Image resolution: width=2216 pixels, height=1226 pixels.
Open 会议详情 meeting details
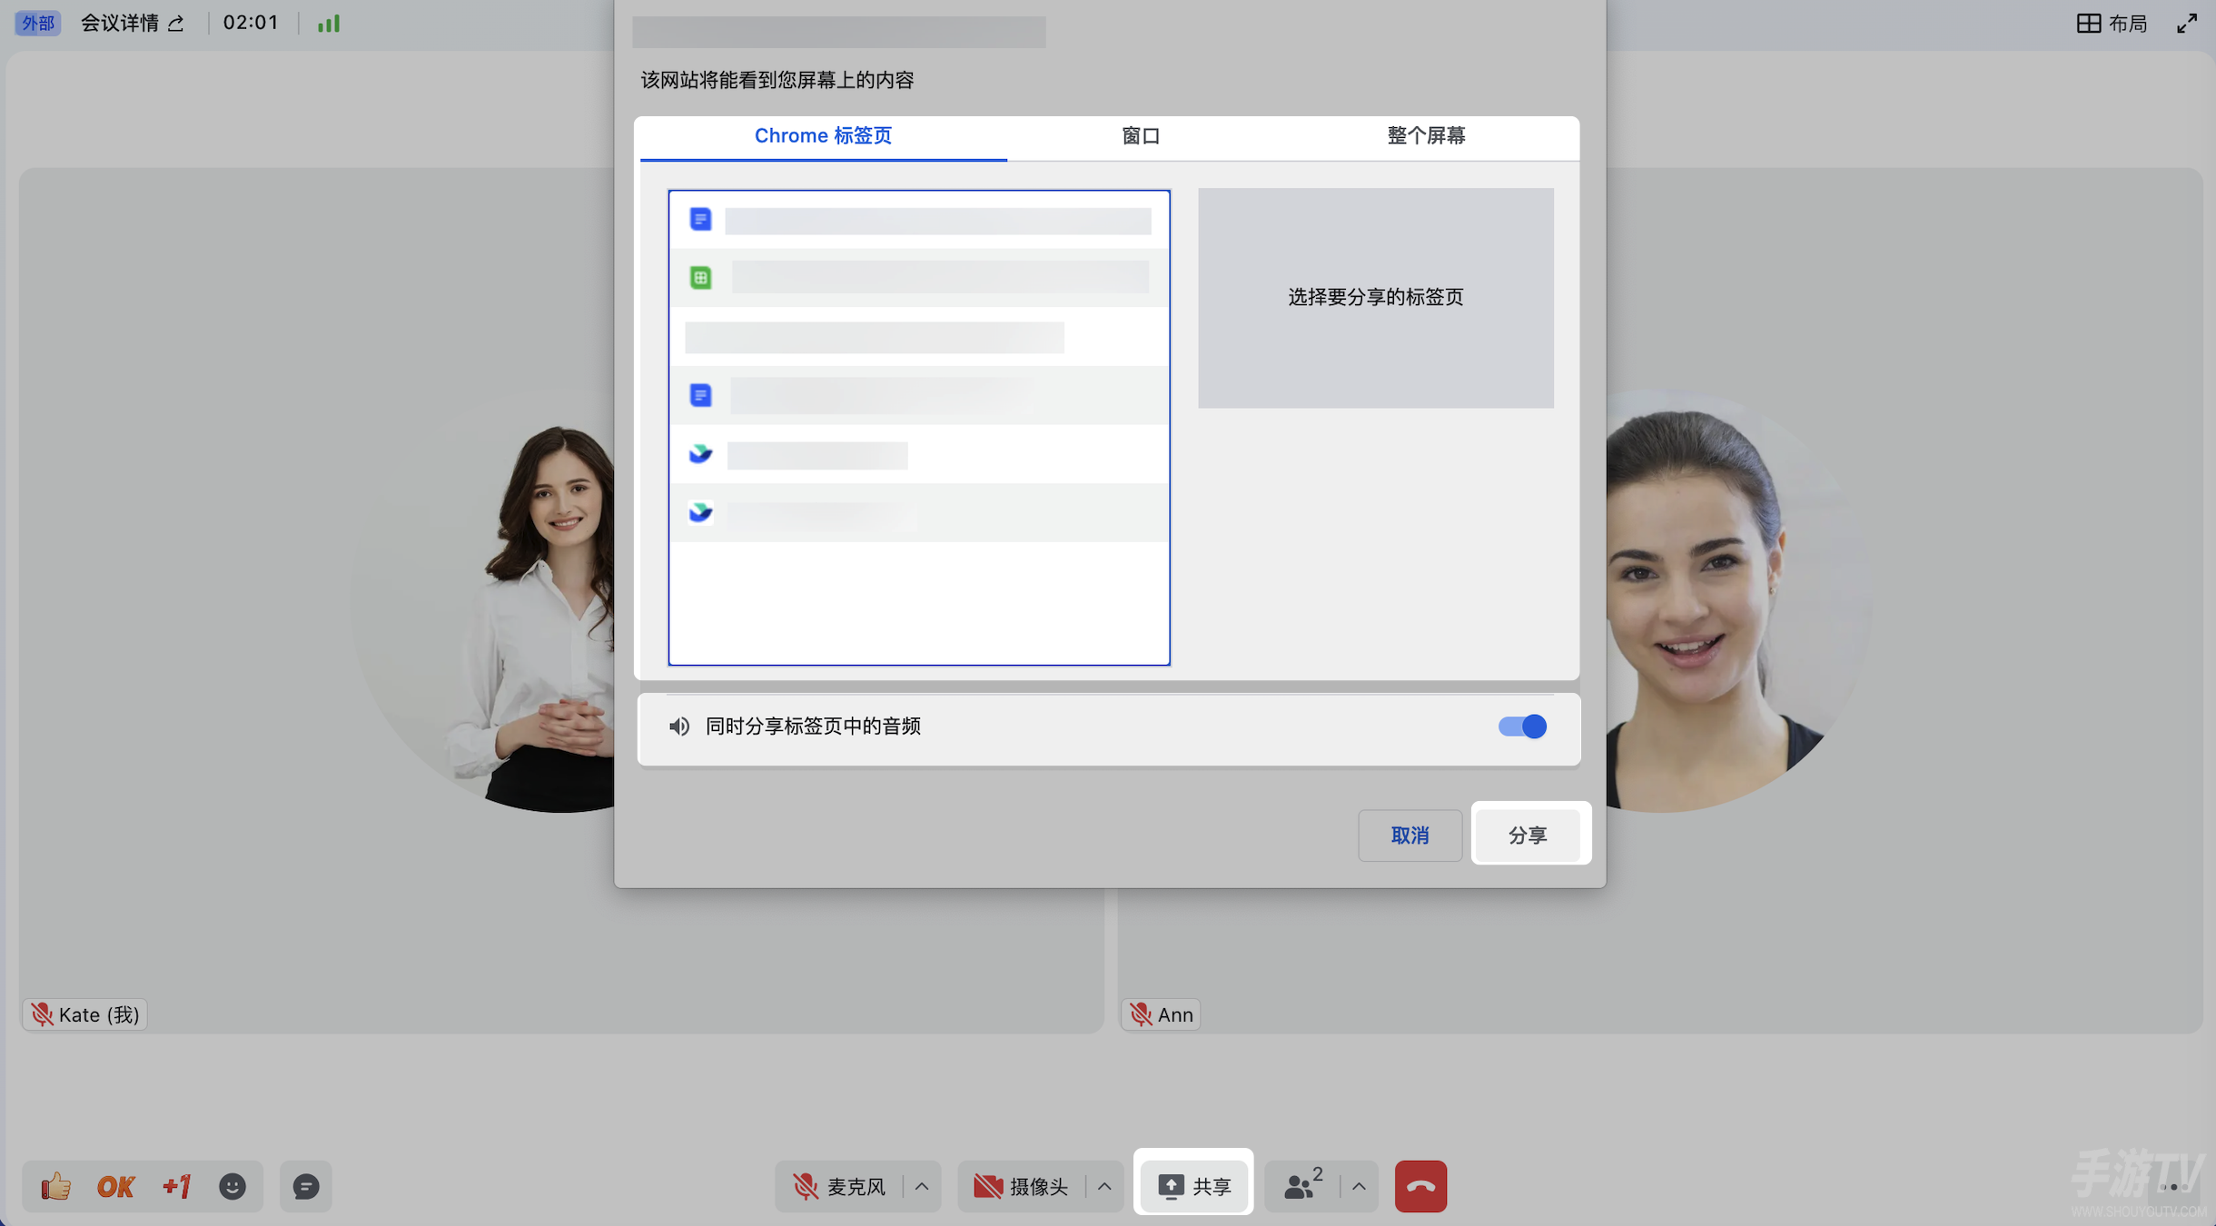click(x=133, y=24)
